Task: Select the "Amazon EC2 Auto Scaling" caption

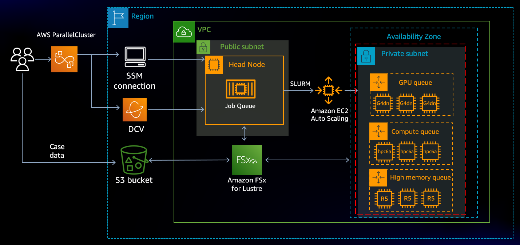Action: click(x=329, y=115)
